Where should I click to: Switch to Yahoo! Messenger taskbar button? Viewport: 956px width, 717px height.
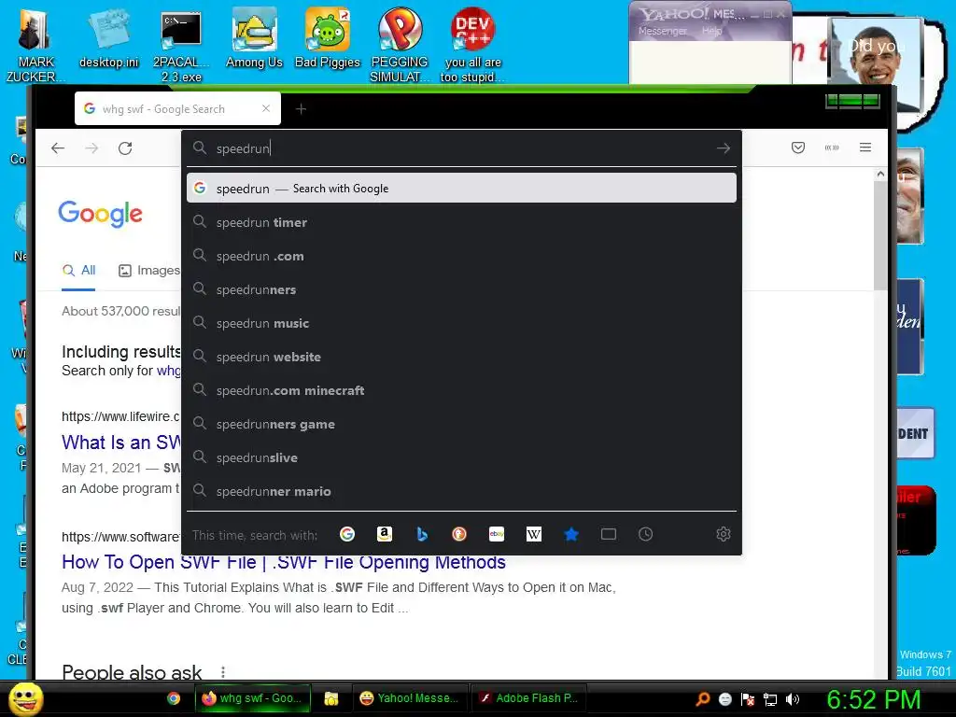coord(410,698)
